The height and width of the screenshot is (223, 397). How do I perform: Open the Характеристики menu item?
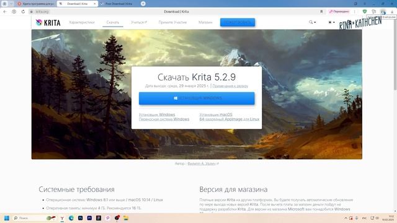[x=82, y=22]
